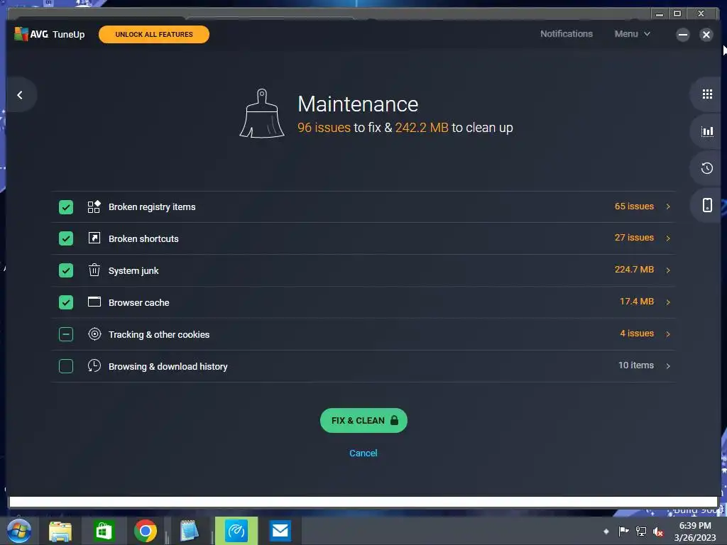Open the notepad icon on the taskbar
Screen dimensions: 727x545
pyautogui.click(x=189, y=531)
